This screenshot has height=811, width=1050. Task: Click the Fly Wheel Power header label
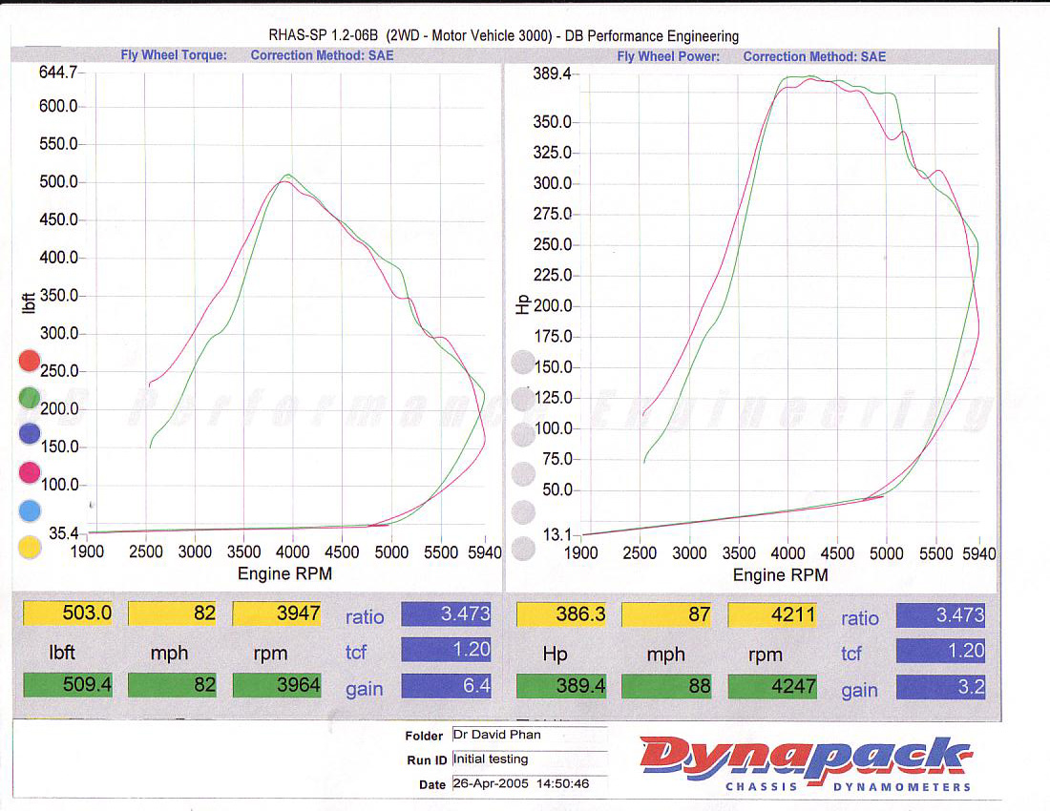click(668, 56)
